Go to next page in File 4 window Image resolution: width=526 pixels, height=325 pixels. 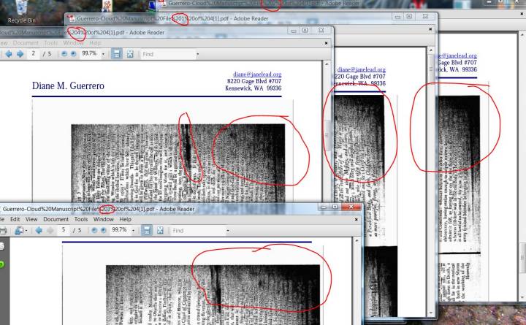20,54
